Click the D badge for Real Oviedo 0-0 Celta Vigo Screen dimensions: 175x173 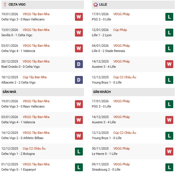[79, 64]
